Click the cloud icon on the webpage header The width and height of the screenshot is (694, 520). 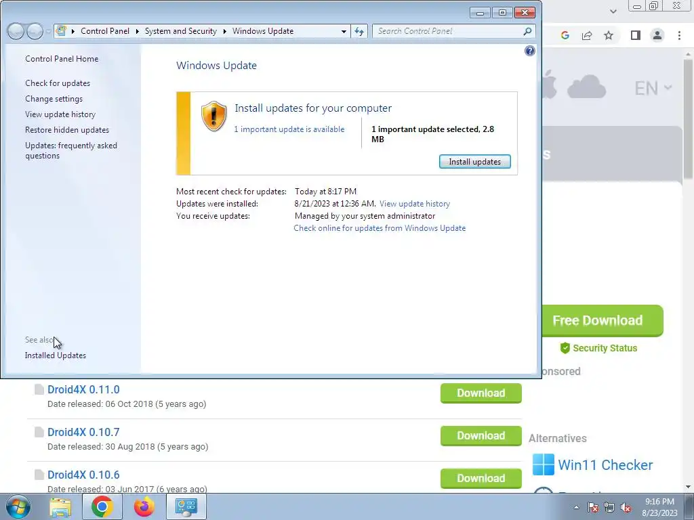(586, 87)
